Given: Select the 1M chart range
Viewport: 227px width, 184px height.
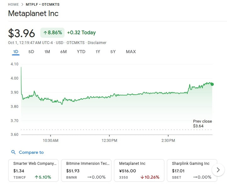Looking at the screenshot, I should coord(47,52).
